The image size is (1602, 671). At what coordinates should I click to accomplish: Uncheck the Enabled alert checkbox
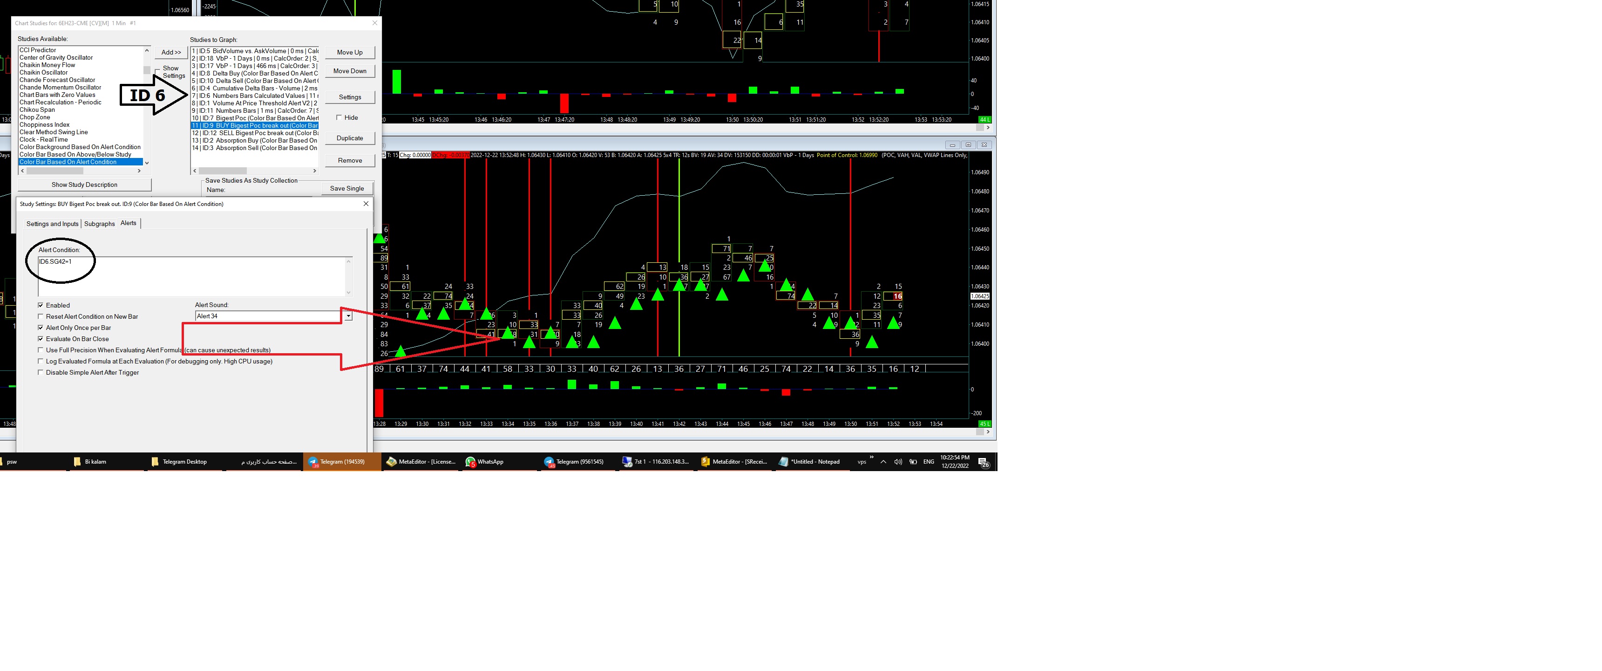41,306
